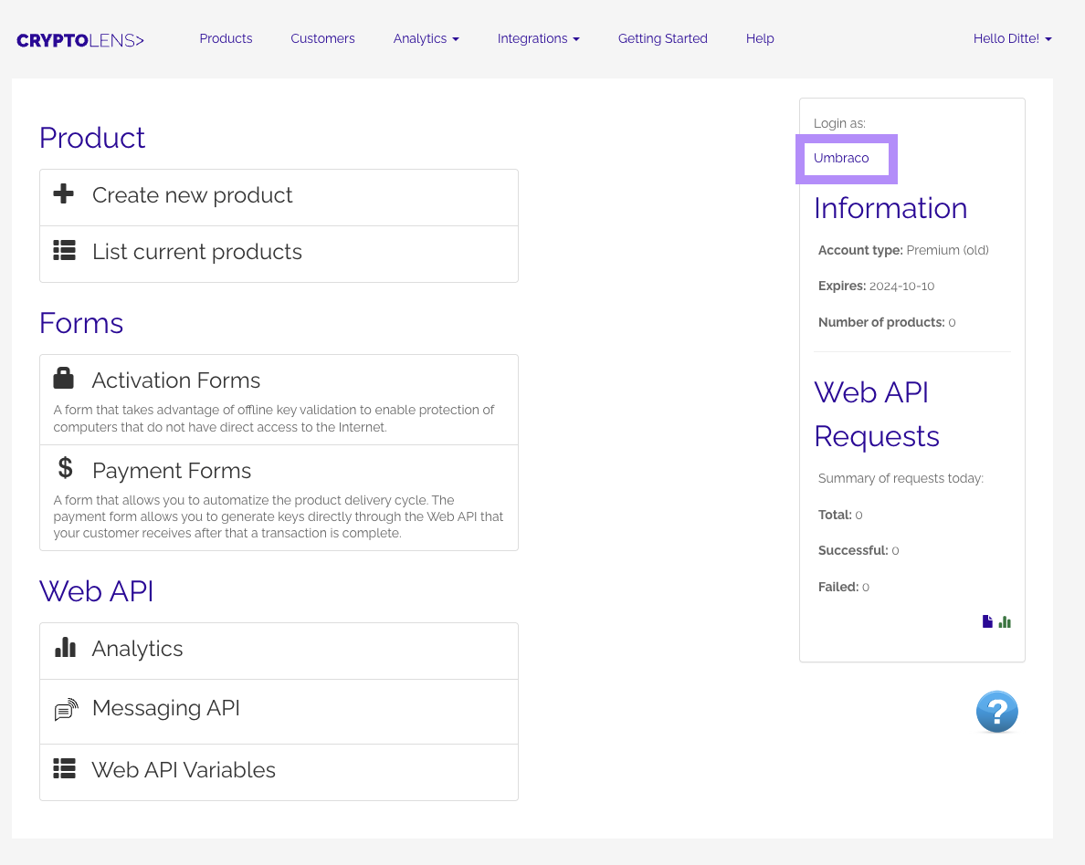Open the Help link in navbar

click(759, 38)
